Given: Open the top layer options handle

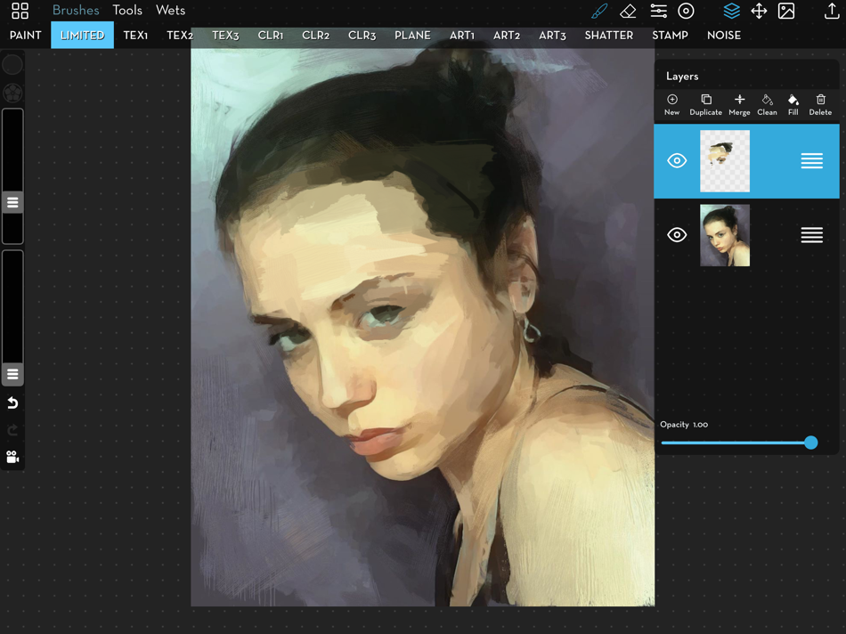Looking at the screenshot, I should click(x=811, y=161).
